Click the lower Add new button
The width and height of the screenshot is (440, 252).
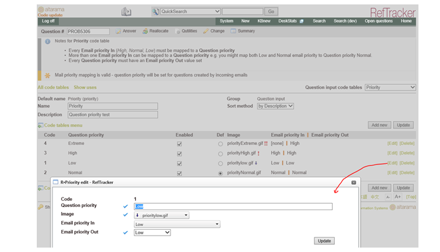379,188
